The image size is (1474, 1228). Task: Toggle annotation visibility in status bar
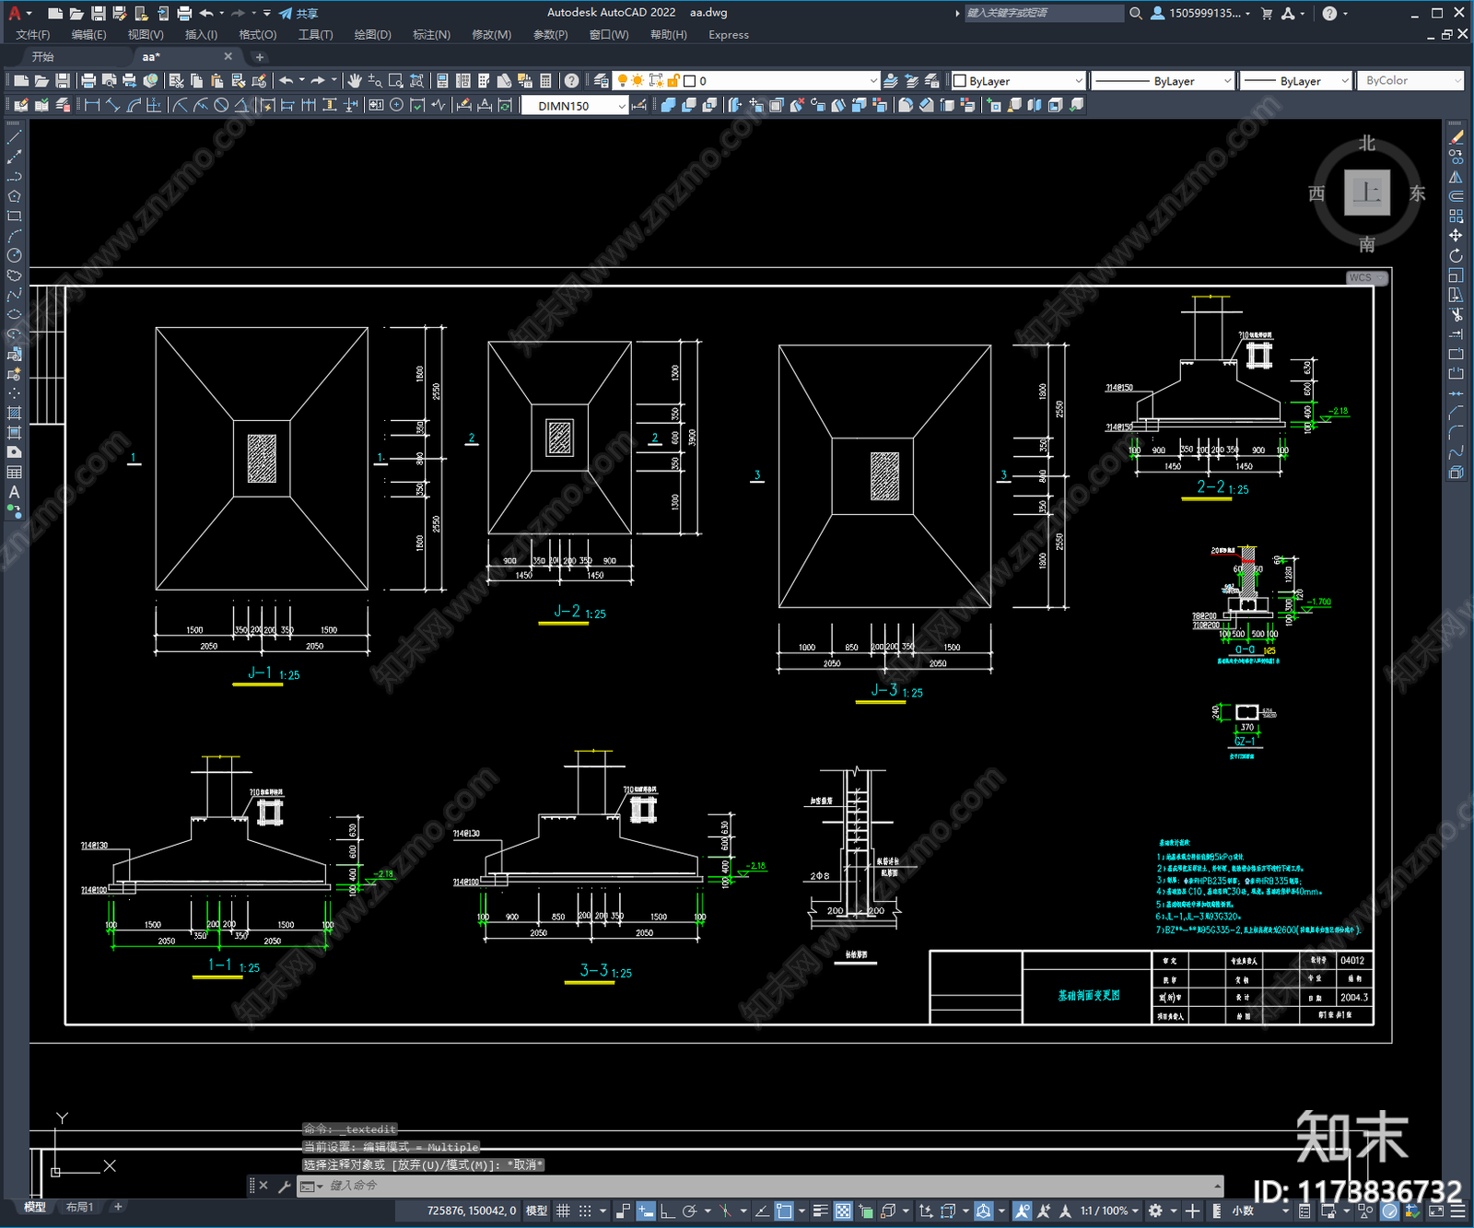[x=1023, y=1210]
